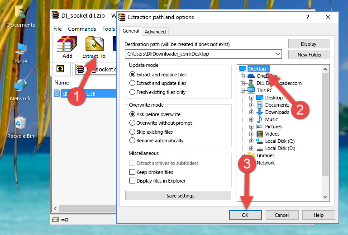Image resolution: width=348 pixels, height=235 pixels.
Task: Click the Downloads arrow icon in tree
Action: tap(260, 112)
